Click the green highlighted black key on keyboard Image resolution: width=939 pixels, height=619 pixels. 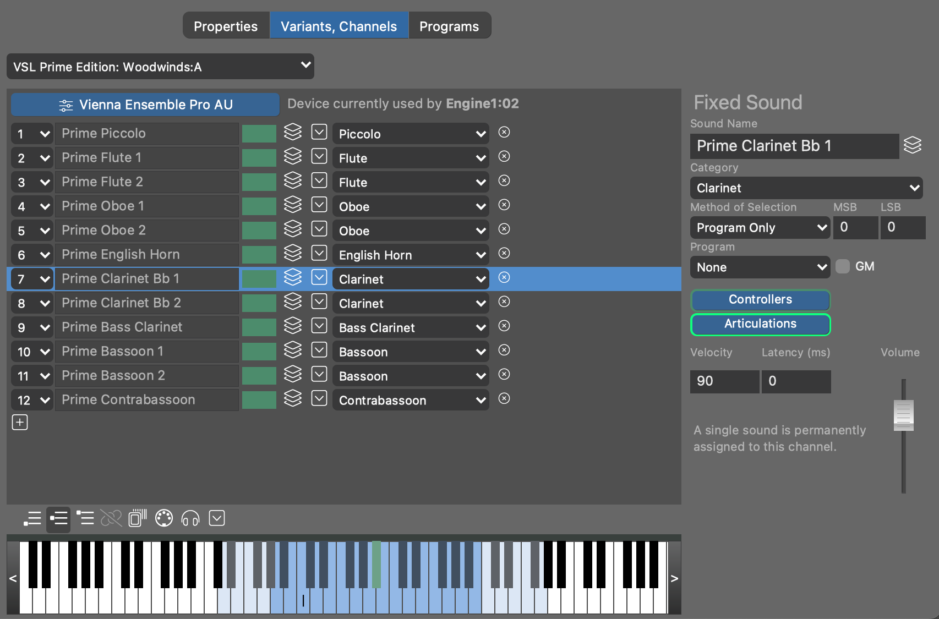pos(376,564)
